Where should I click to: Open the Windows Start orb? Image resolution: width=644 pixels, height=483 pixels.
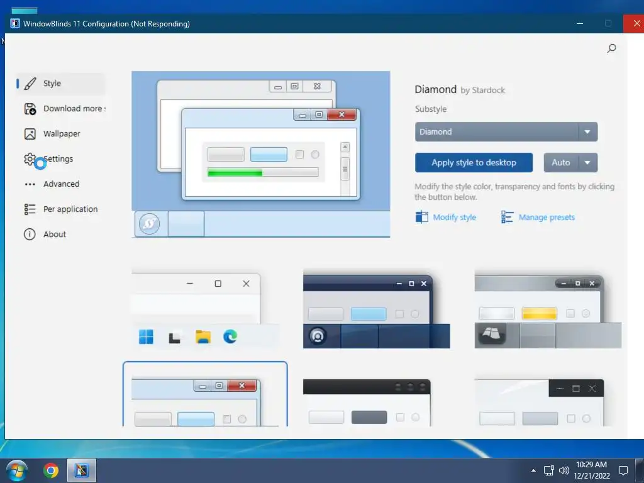click(x=17, y=470)
